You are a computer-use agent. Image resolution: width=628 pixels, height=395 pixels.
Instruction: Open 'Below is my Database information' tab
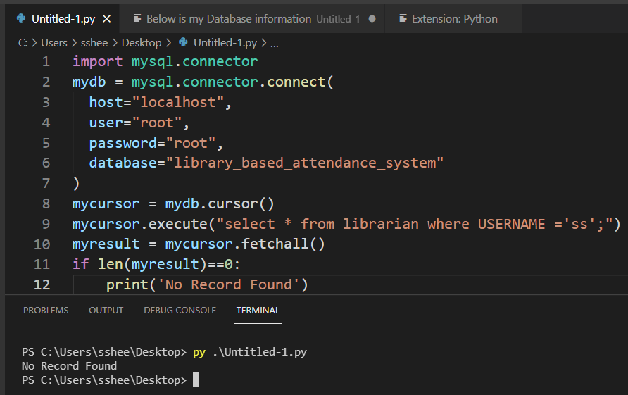(x=252, y=19)
